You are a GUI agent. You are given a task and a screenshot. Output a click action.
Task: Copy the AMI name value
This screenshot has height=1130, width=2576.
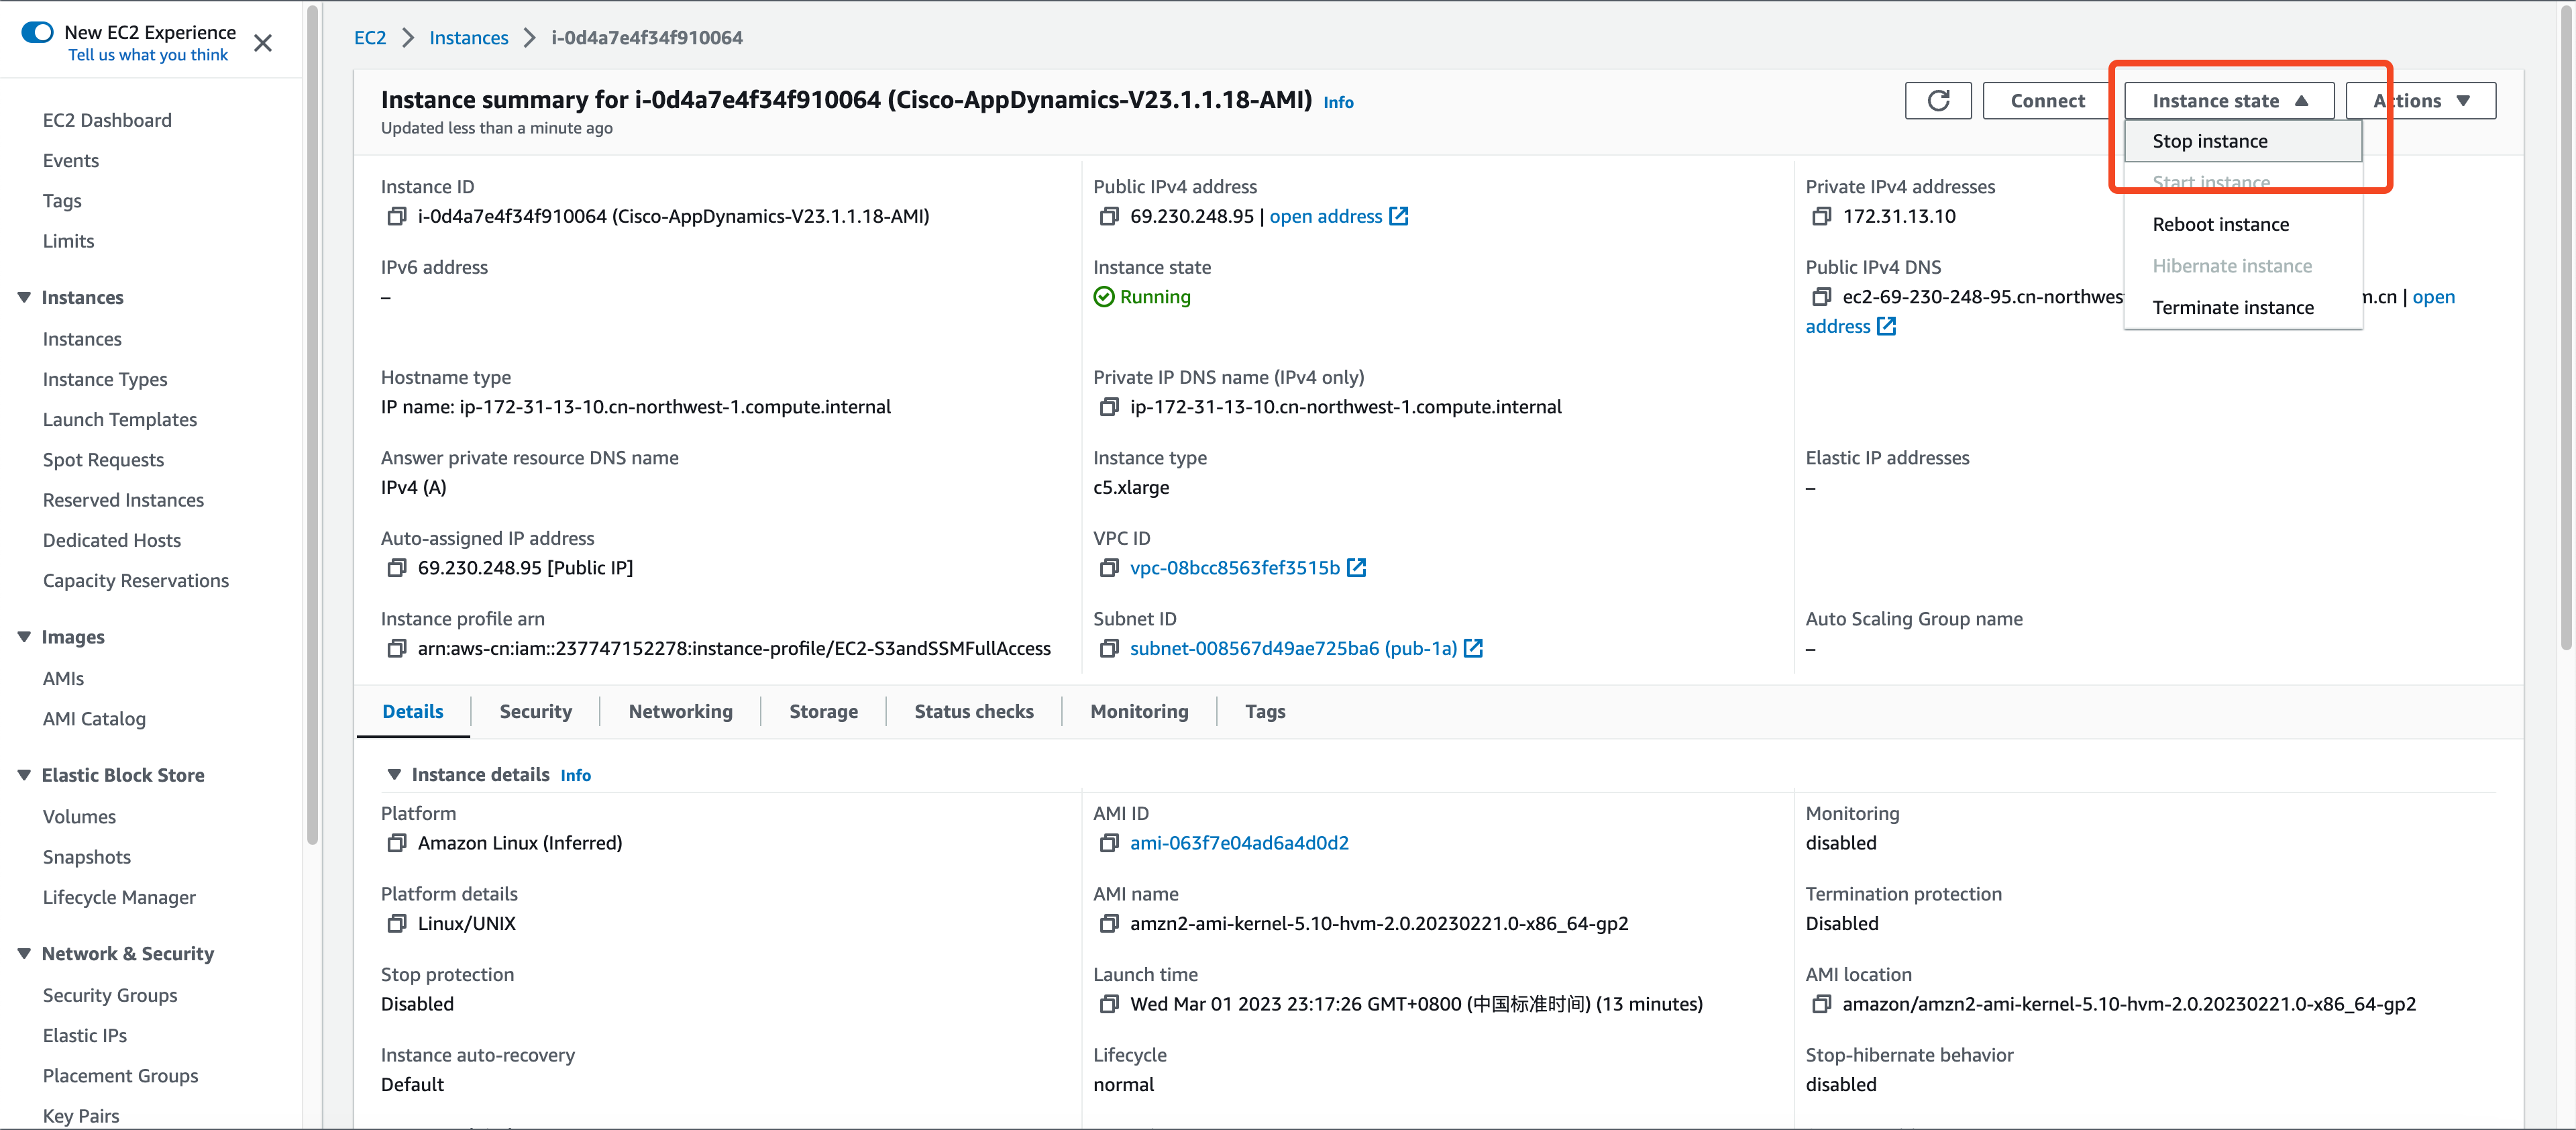[x=1109, y=924]
